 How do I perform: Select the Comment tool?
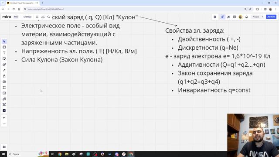click(4, 82)
